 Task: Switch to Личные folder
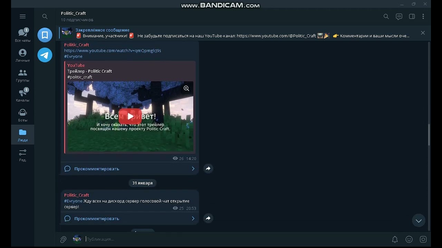tap(22, 55)
